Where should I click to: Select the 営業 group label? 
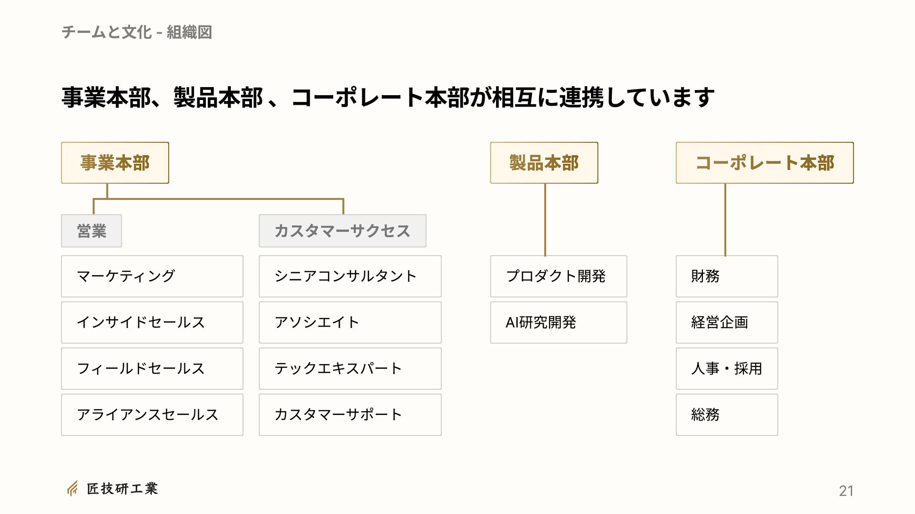pyautogui.click(x=91, y=231)
